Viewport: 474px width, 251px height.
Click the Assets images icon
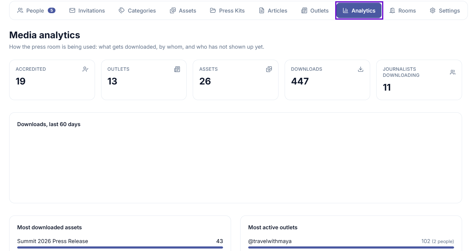(173, 10)
